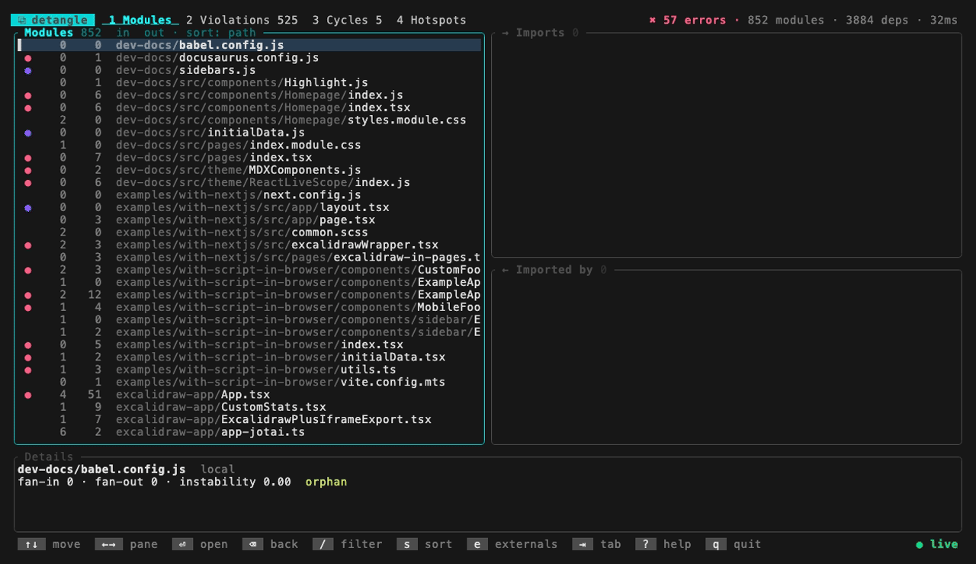Click the s sort key icon
This screenshot has width=976, height=564.
[406, 544]
